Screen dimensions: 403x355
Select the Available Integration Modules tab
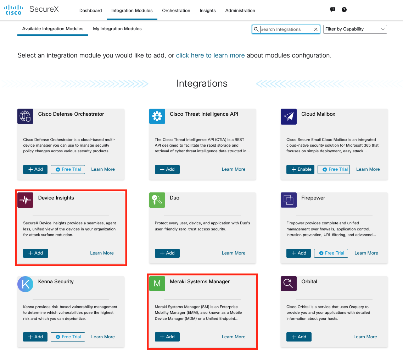coord(53,28)
